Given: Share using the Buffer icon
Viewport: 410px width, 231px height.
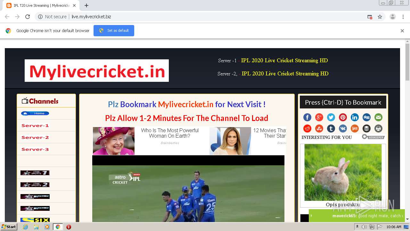Looking at the screenshot, I should [x=366, y=129].
